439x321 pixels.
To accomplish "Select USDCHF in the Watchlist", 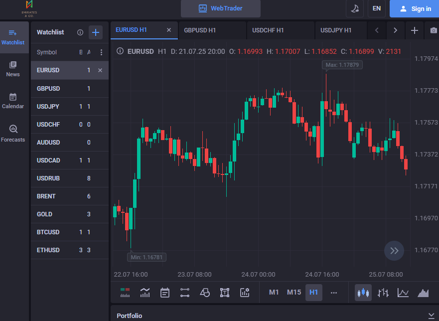I will [70, 125].
